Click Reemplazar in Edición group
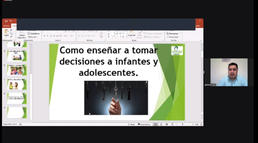Screen dimensions: 258x143 (173, 34)
